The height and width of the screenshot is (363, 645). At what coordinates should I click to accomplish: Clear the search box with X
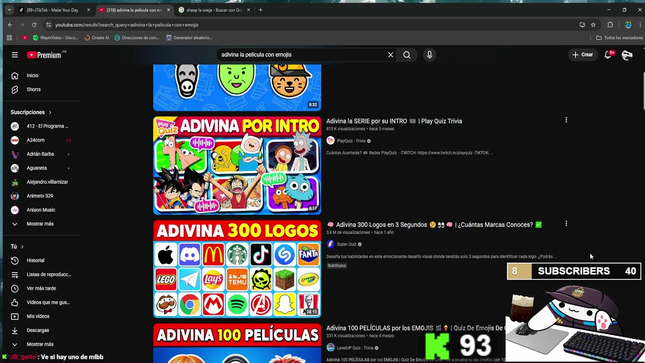[391, 54]
